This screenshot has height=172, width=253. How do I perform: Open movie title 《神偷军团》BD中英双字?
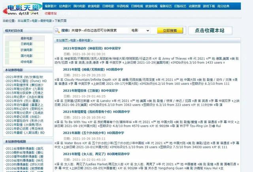92,48
